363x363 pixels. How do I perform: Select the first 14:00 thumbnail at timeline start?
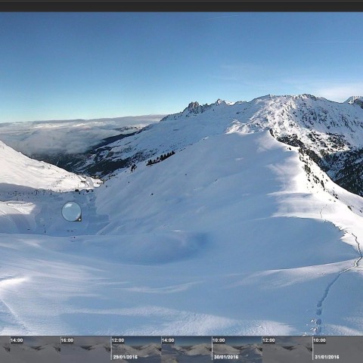[x=36, y=349]
